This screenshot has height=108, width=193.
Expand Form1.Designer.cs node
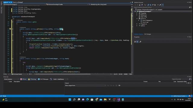coord(139,20)
